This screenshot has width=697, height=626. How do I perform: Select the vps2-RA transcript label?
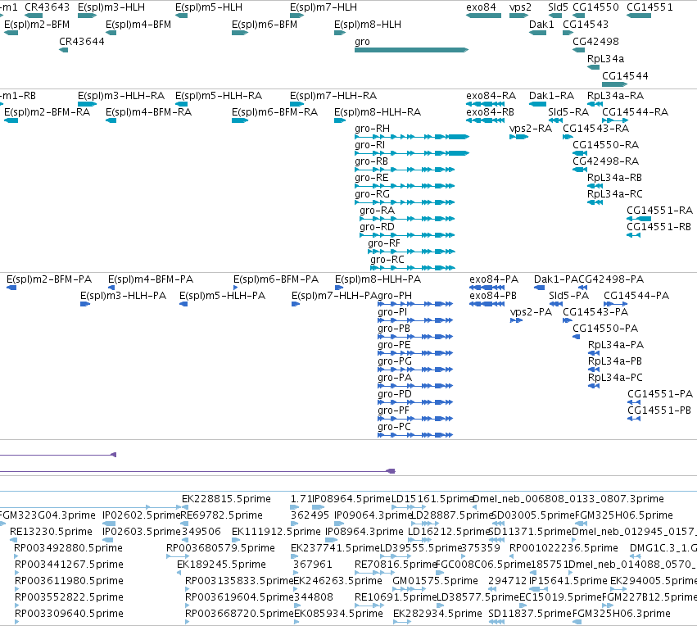531,129
